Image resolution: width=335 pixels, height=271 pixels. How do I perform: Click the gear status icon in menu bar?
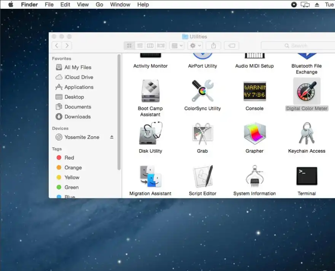click(294, 5)
